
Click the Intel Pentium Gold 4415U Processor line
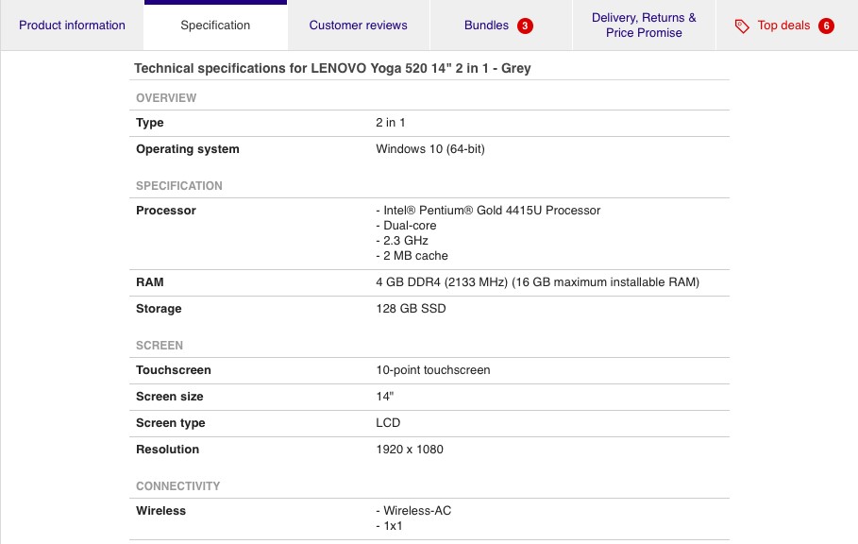pos(488,211)
